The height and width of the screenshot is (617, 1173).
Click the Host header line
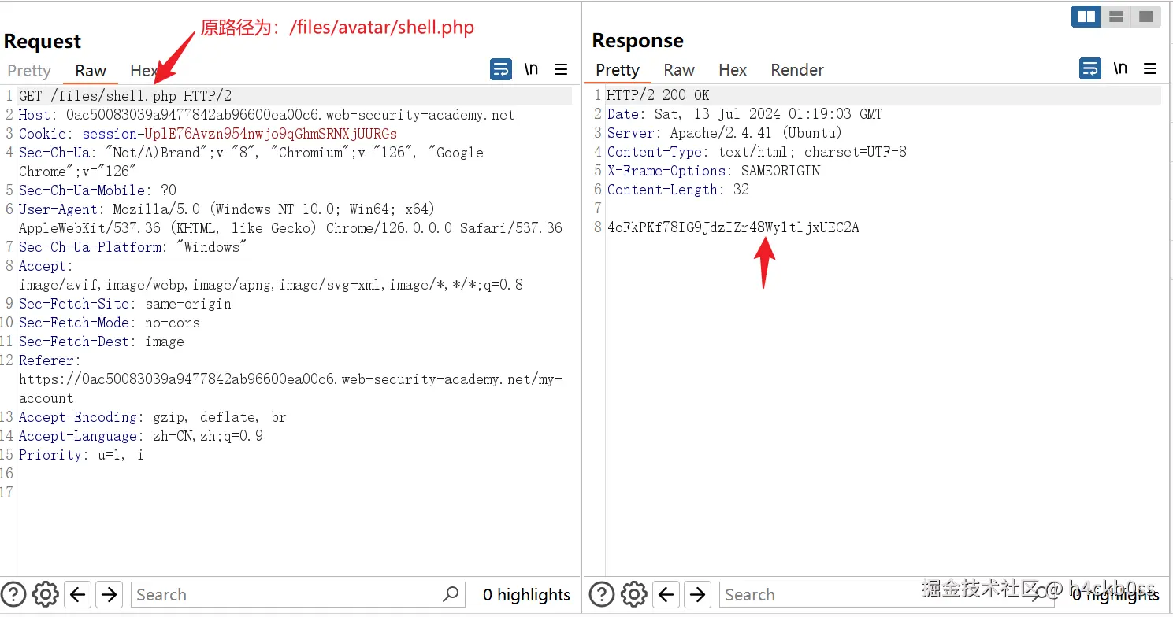pos(267,115)
